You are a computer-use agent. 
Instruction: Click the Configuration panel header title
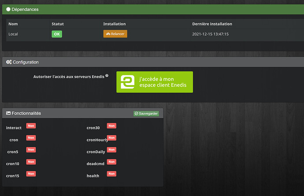tap(26, 62)
